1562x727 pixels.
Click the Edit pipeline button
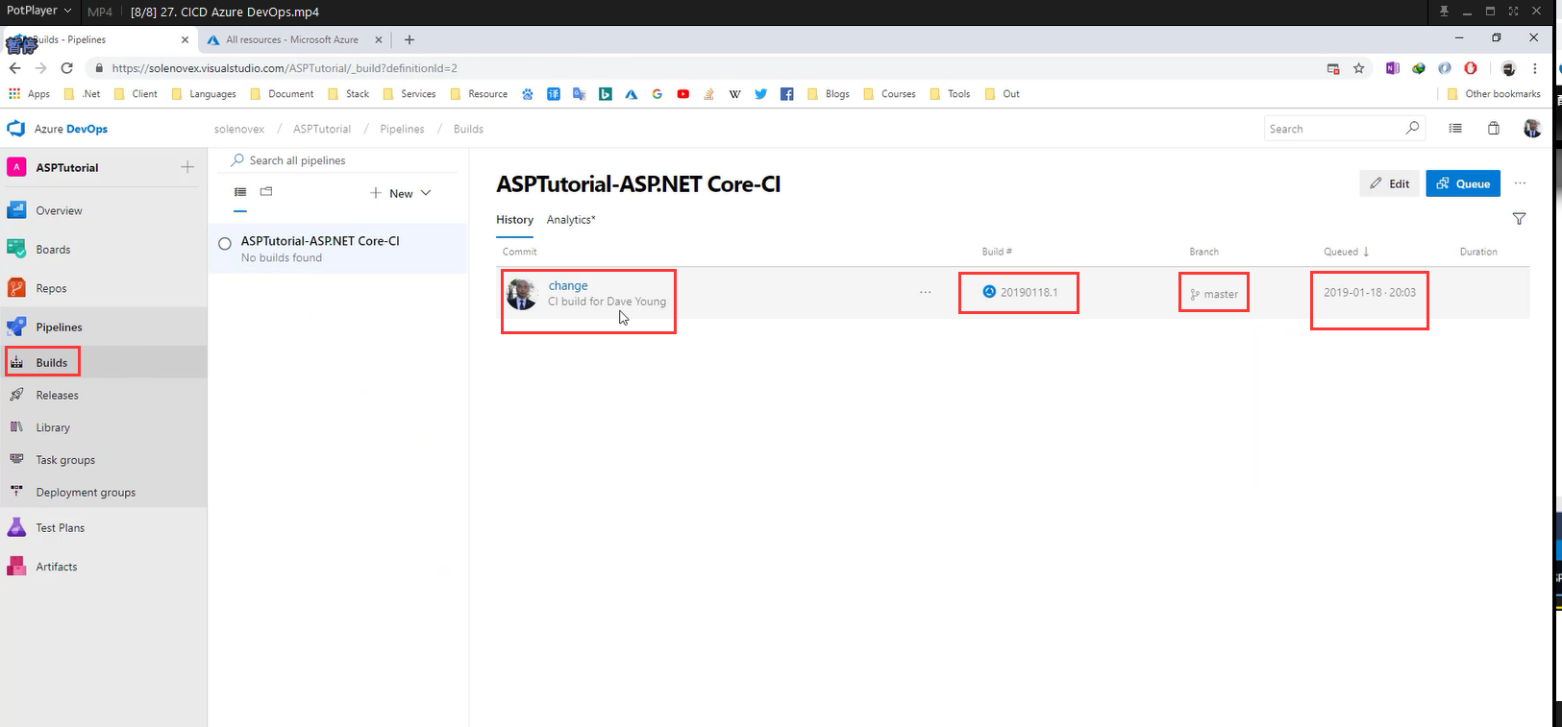[x=1389, y=183]
